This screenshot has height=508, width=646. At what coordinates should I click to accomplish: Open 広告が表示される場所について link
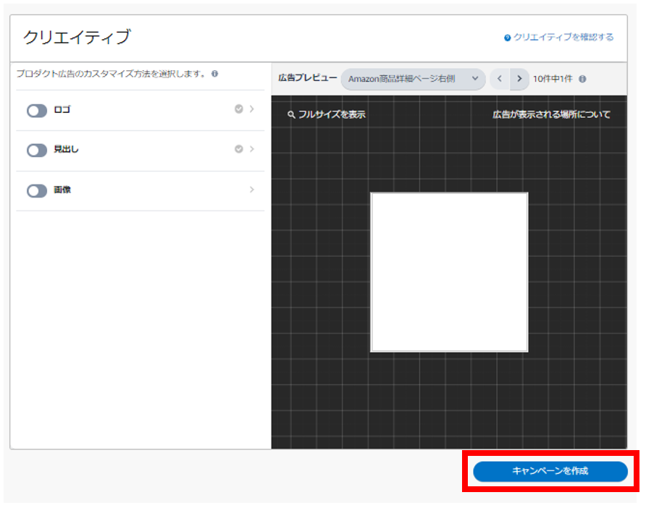coord(551,114)
